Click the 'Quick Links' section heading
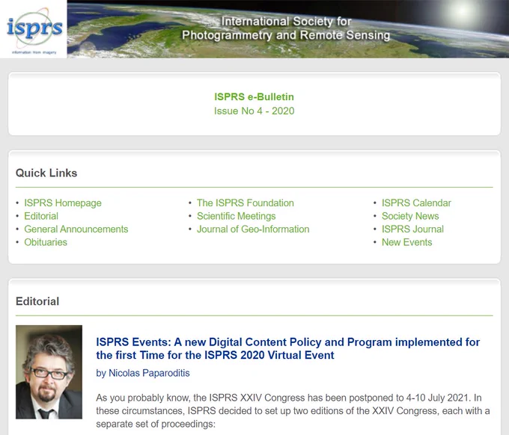The image size is (509, 435). coord(46,173)
